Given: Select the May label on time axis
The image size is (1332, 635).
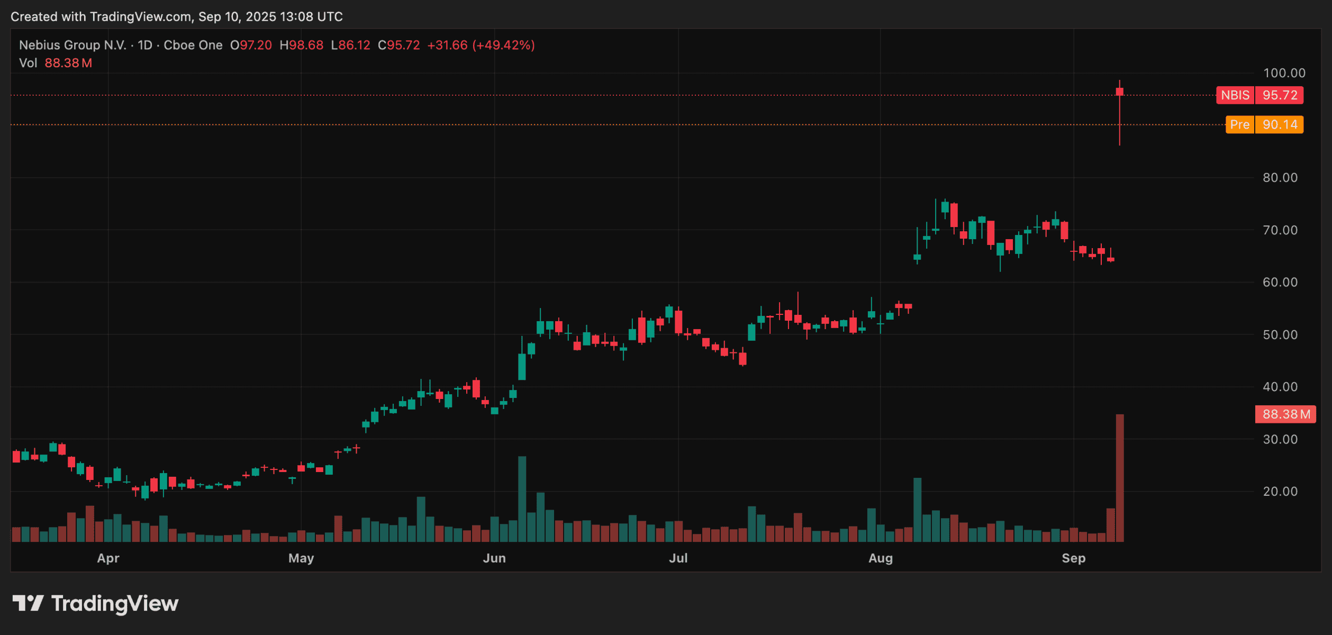Looking at the screenshot, I should [x=301, y=558].
